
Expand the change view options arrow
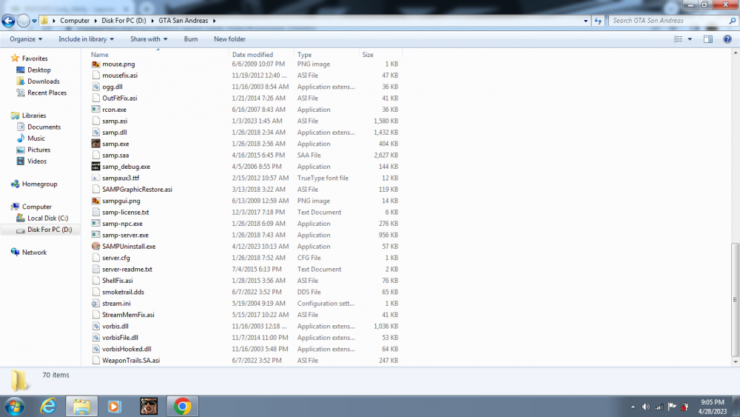690,39
